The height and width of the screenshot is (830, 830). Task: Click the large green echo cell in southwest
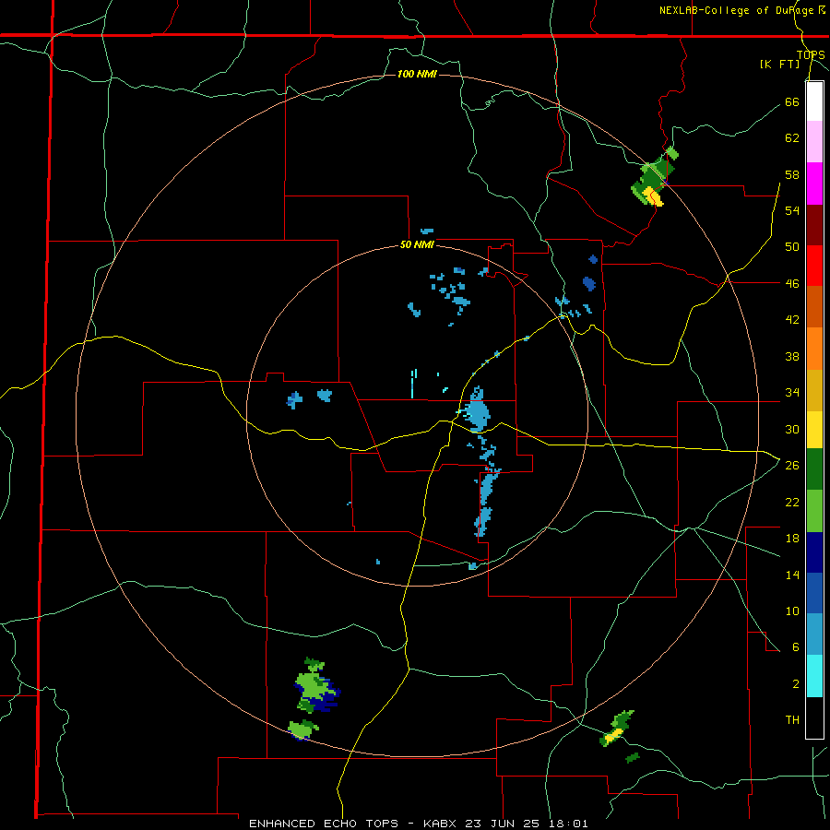[x=316, y=685]
